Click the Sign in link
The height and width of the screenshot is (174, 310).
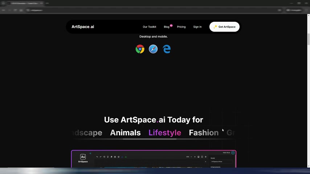tap(197, 27)
